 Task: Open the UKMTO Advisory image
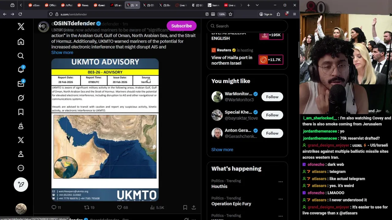pos(105,130)
